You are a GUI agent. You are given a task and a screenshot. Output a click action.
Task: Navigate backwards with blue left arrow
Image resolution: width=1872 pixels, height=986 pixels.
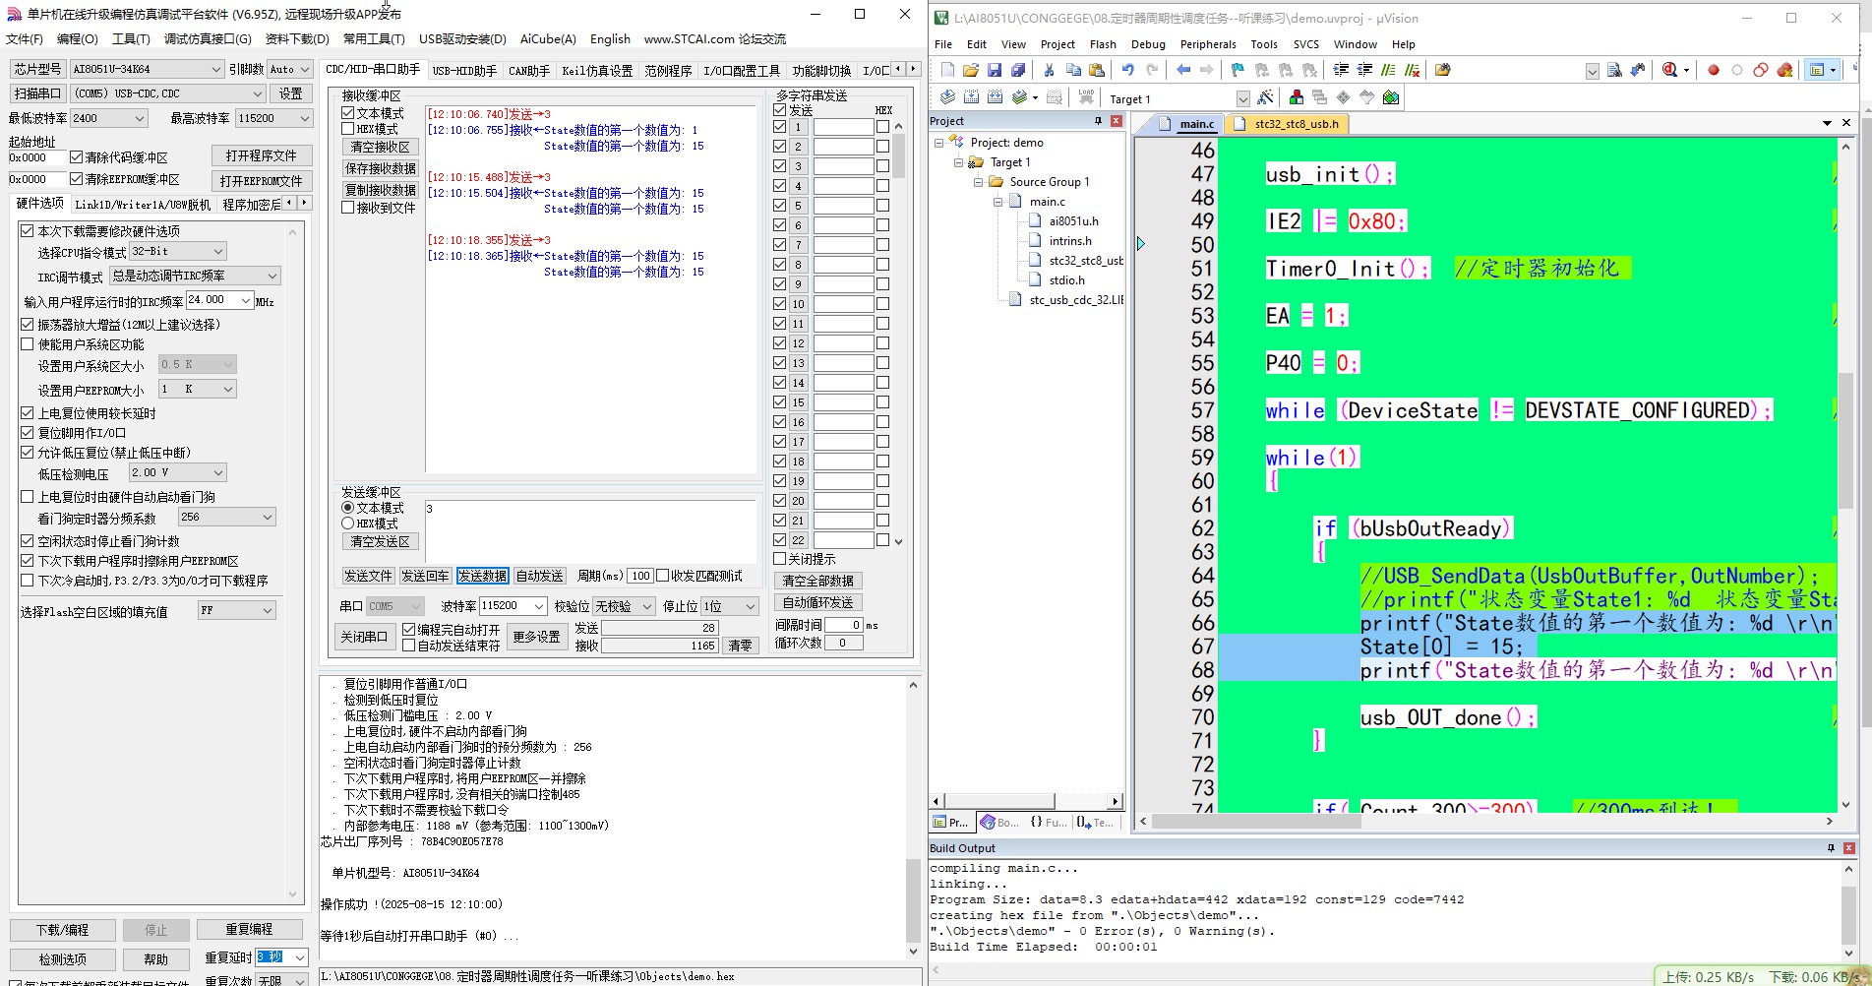click(1183, 70)
